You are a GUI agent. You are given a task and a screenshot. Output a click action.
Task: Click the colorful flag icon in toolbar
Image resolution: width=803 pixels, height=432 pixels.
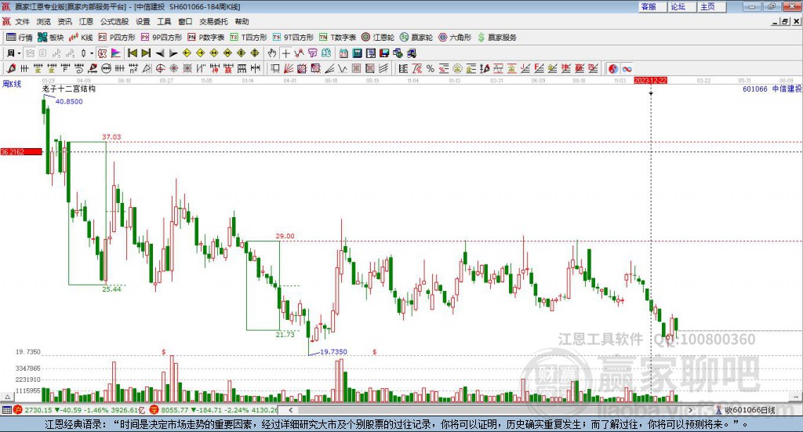[x=116, y=53]
